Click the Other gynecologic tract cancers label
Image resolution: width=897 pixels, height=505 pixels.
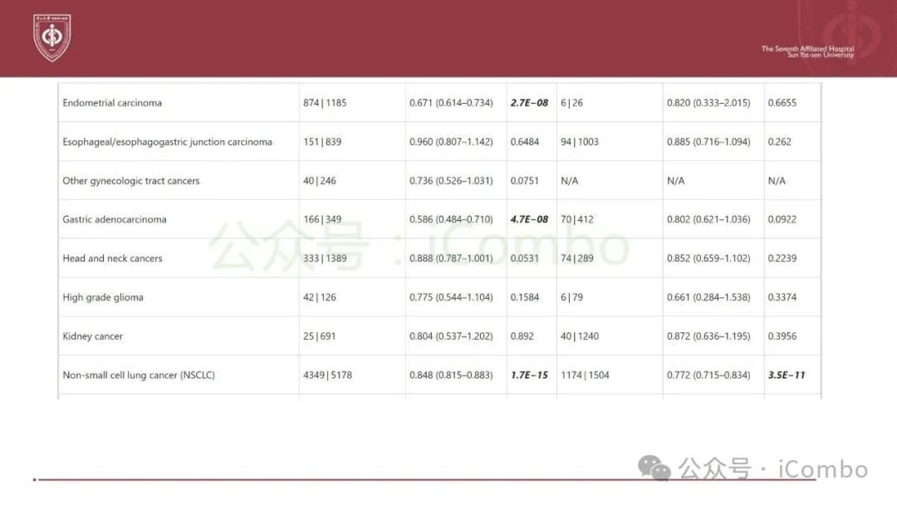point(131,181)
